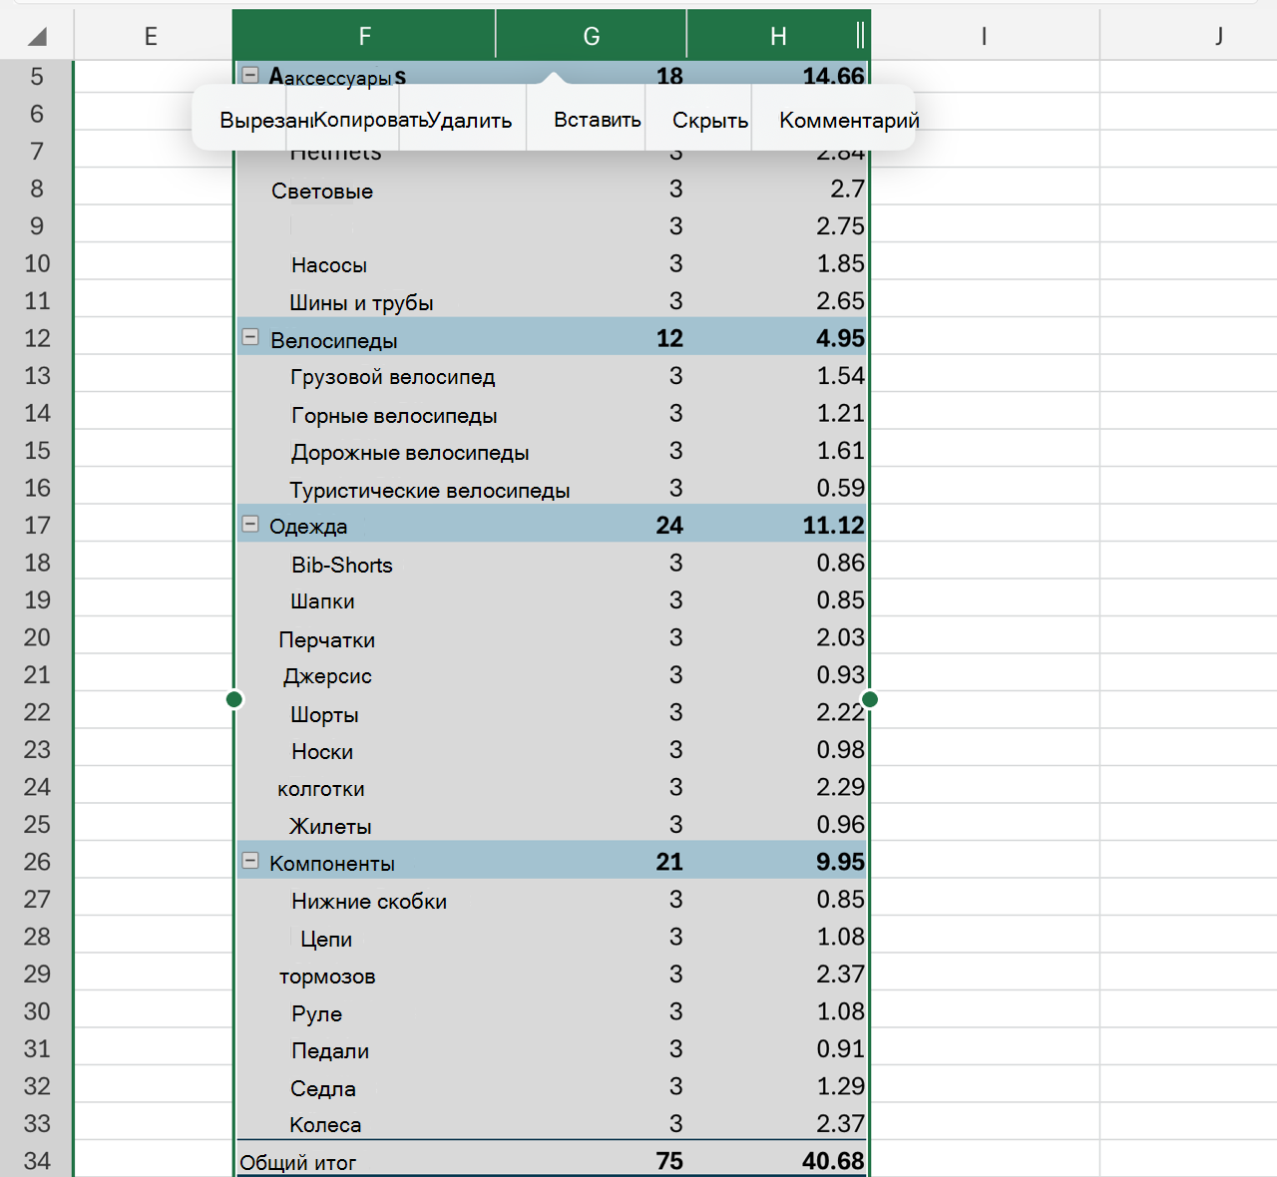The image size is (1277, 1177).
Task: Select the Жилеты cell
Action: tap(364, 825)
